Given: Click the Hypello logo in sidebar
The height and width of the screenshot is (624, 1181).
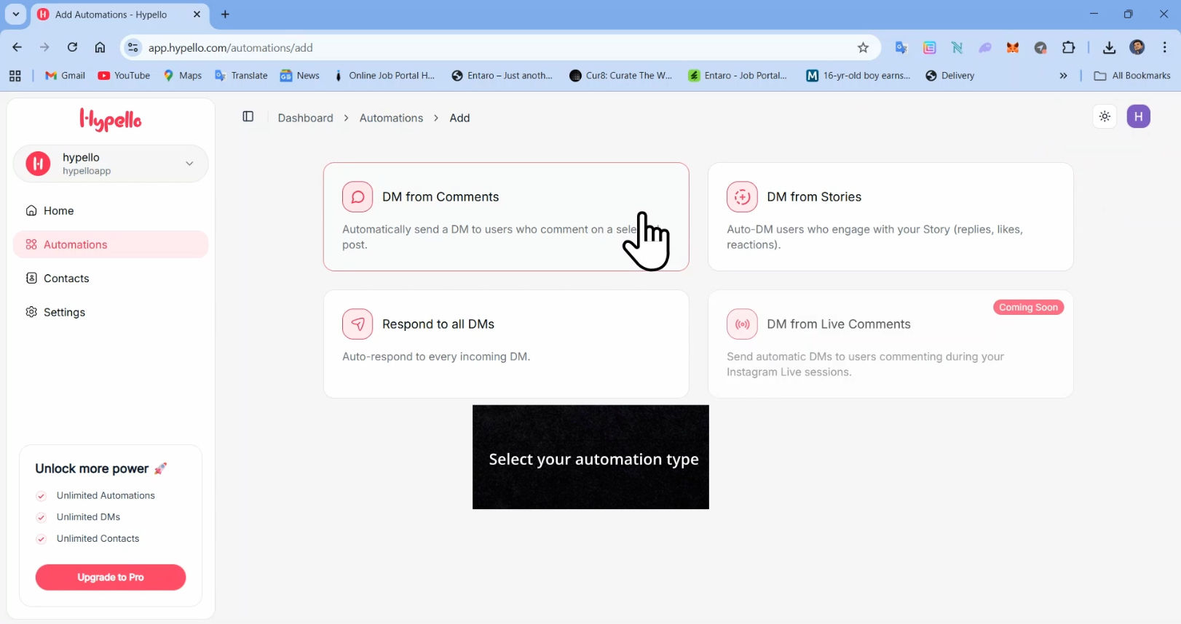Looking at the screenshot, I should click(x=111, y=119).
